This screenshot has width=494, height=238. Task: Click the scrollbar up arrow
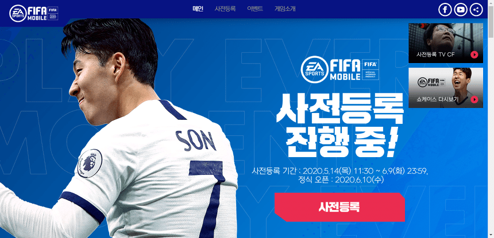491,3
